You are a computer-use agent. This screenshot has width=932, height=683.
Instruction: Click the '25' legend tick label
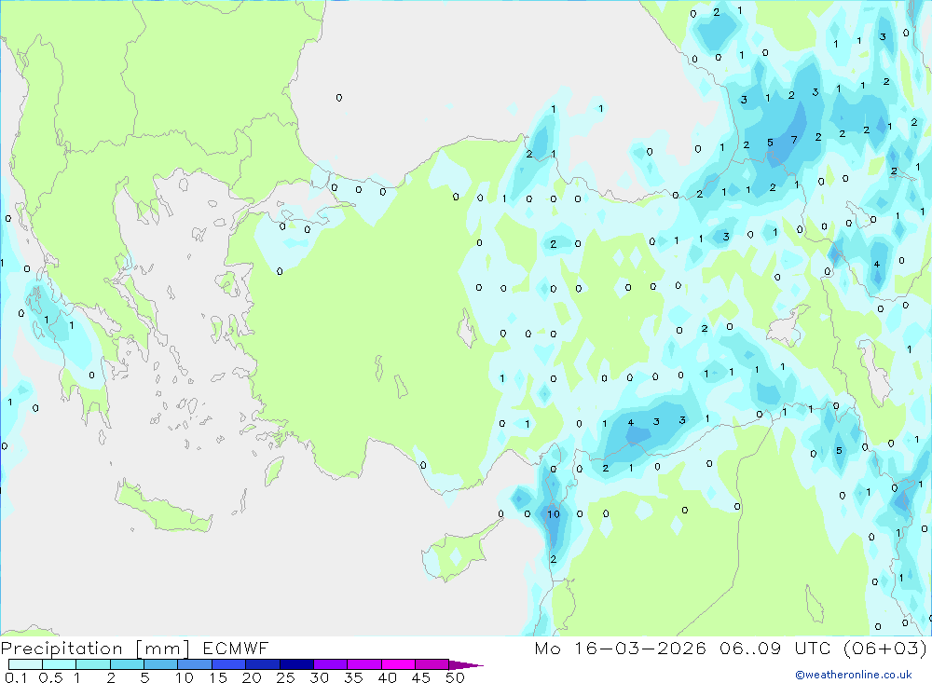pyautogui.click(x=285, y=677)
